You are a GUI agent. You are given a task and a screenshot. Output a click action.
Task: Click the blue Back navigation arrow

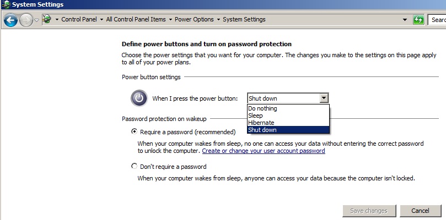tap(11, 20)
